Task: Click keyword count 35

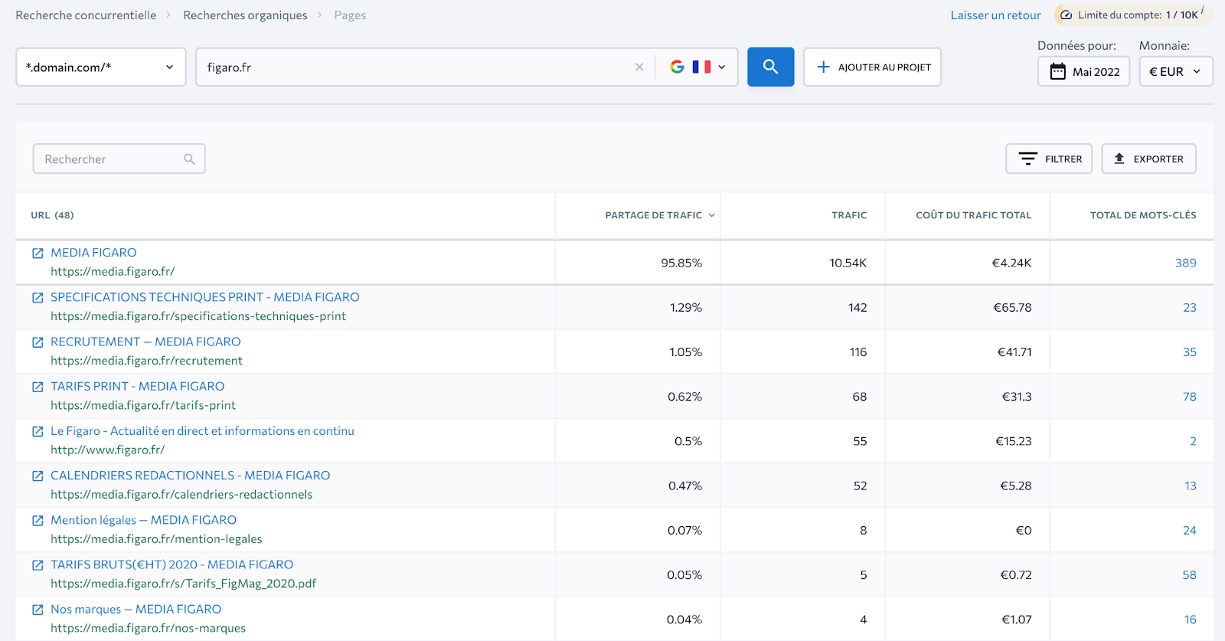Action: coord(1189,352)
